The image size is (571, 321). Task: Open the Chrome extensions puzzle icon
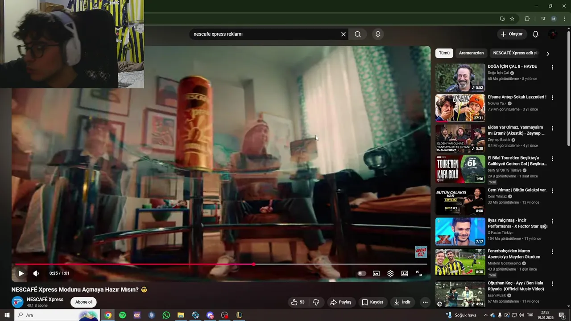pos(527,19)
